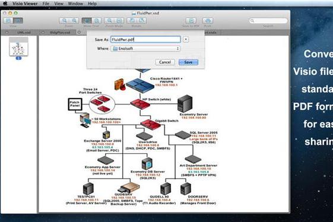Close the BldgPlan.vsd tab
This screenshot has height=222, width=333.
tap(43, 33)
